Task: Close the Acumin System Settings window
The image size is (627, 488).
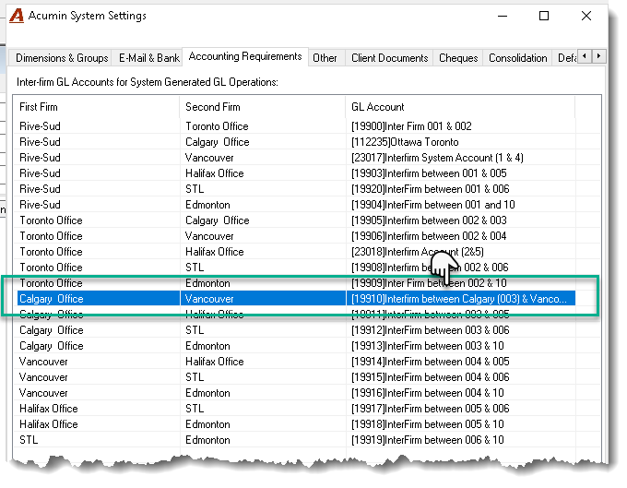Action: pyautogui.click(x=586, y=16)
